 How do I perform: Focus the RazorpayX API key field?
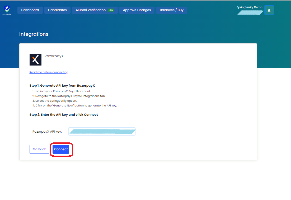[x=102, y=131]
